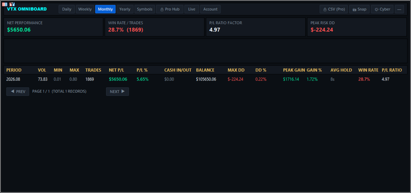Open the Account tab
Screen dimensions: 411x193
click(x=210, y=9)
